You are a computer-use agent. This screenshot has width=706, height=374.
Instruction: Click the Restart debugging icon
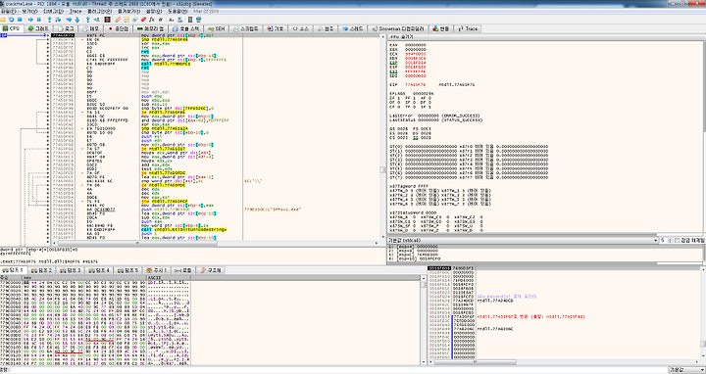[11, 20]
